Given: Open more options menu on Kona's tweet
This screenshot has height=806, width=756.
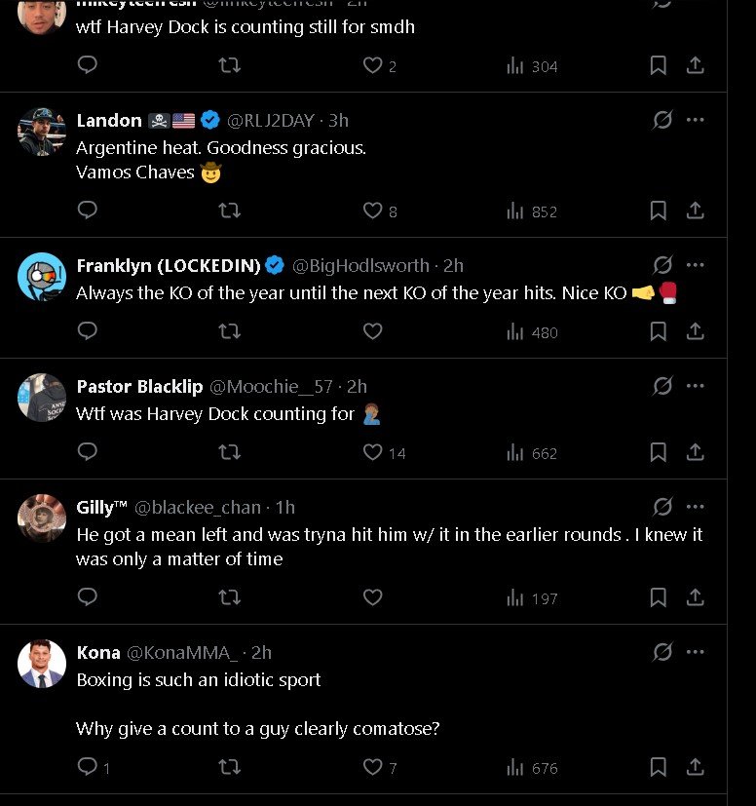Looking at the screenshot, I should (x=696, y=652).
